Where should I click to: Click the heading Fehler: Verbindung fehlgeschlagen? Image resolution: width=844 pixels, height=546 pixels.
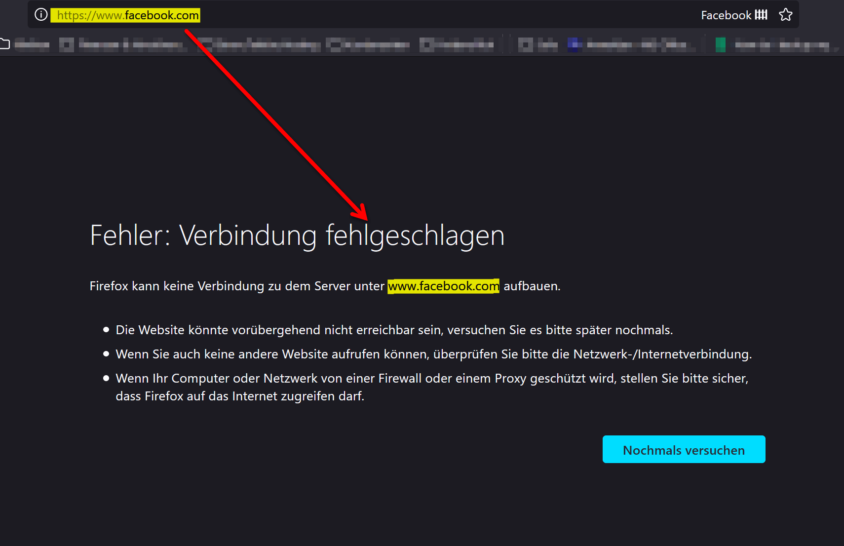click(x=297, y=235)
